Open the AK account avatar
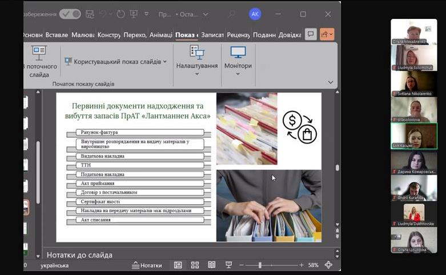The image size is (446, 275). pos(255,14)
